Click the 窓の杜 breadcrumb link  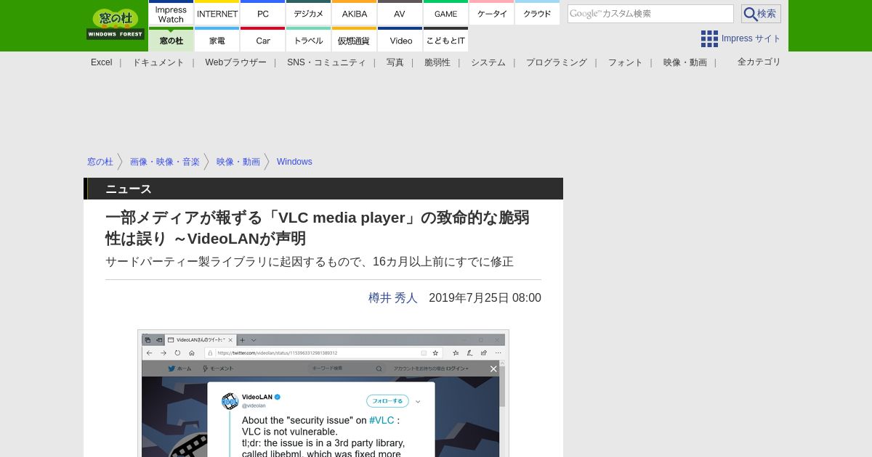coord(100,162)
